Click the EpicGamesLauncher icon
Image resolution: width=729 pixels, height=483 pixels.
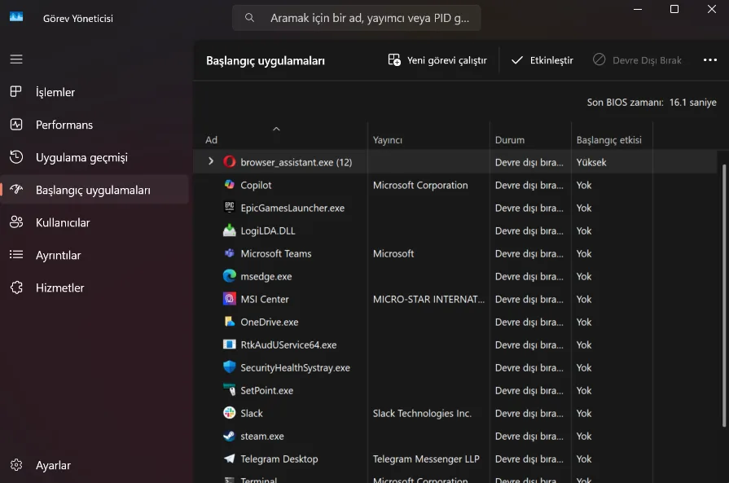[x=229, y=208]
